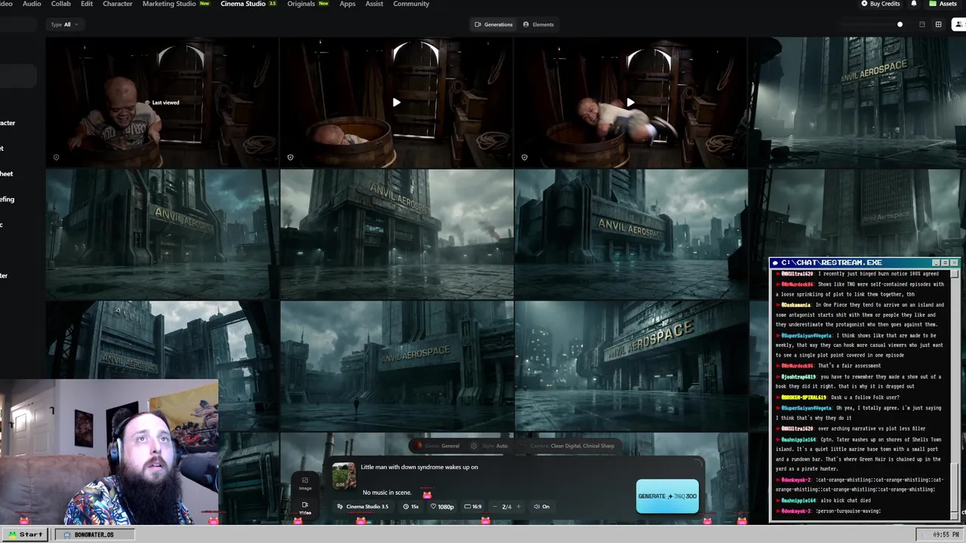Click the chat message starting 'Cptn. Tater washes up'
The image size is (966, 543).
click(x=859, y=454)
